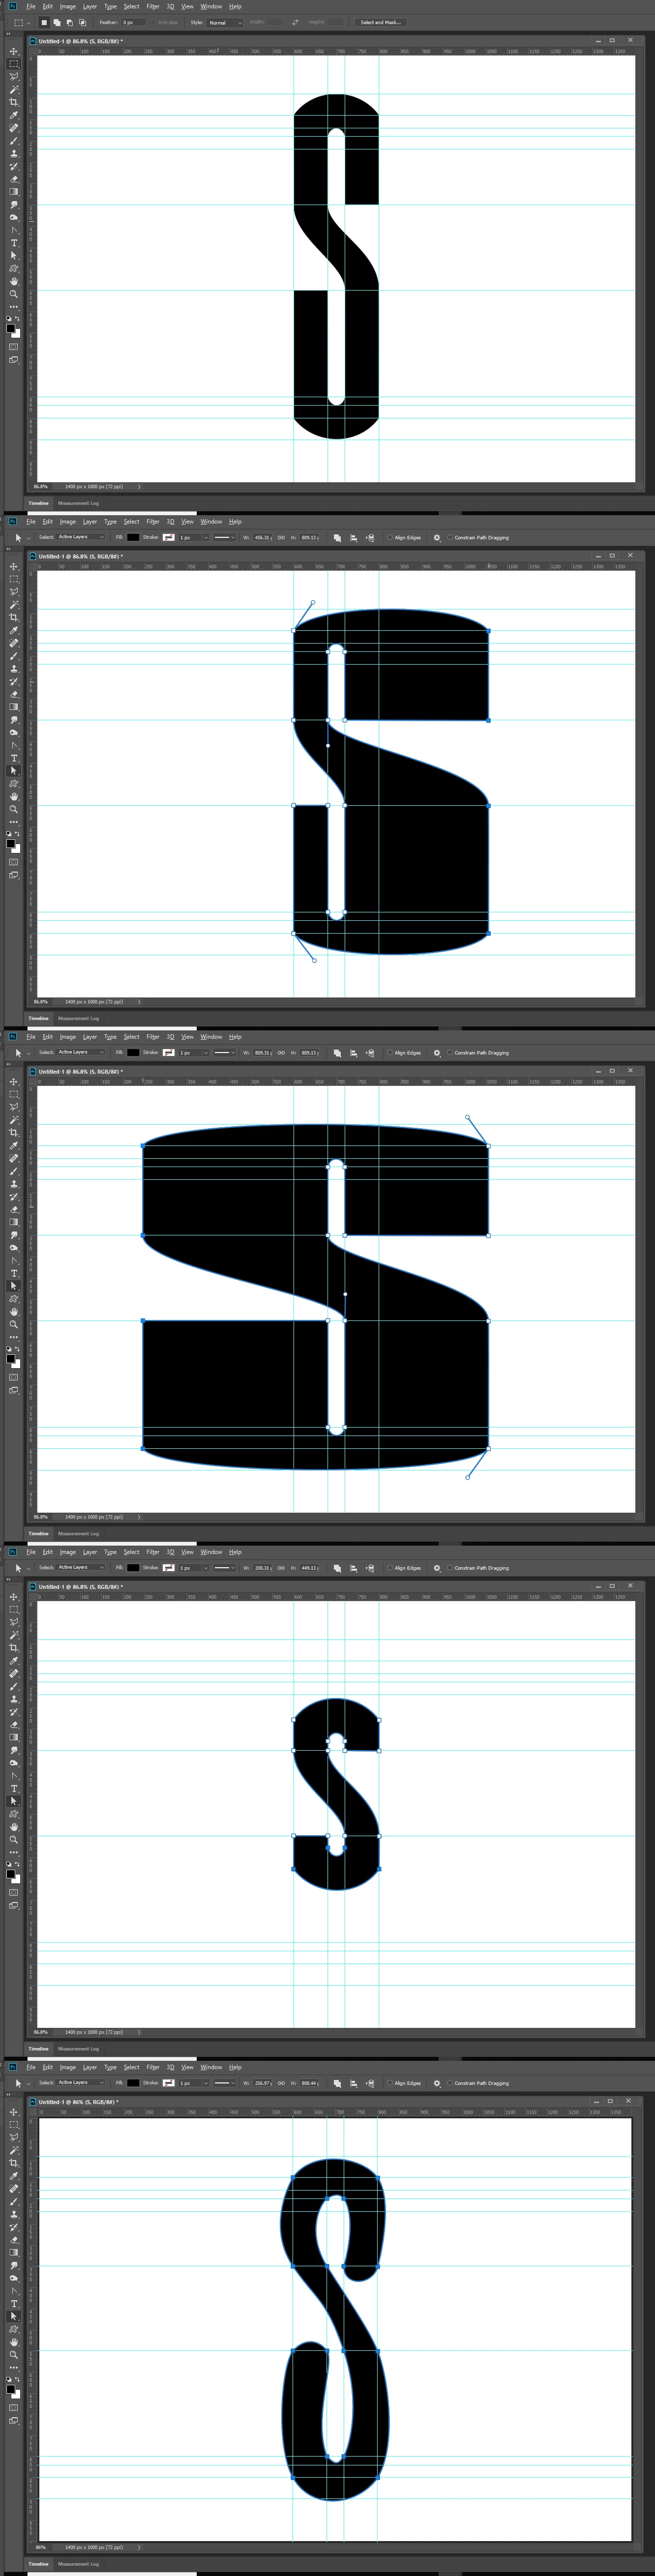Click the W field showing 256.97
This screenshot has height=2576, width=655.
pos(263,2083)
